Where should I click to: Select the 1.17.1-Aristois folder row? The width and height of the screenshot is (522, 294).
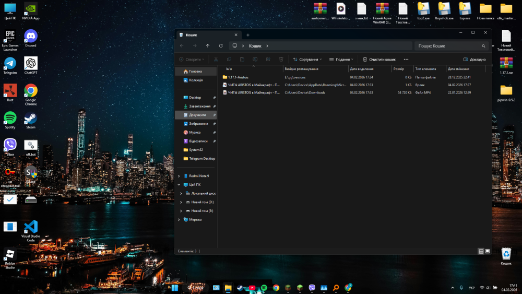[x=353, y=77]
